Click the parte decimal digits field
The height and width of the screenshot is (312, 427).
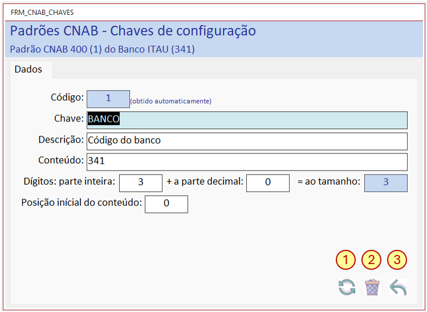[x=268, y=183]
